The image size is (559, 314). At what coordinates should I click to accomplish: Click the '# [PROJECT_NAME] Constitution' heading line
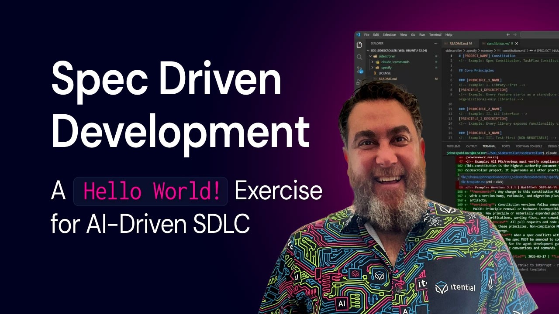point(487,56)
